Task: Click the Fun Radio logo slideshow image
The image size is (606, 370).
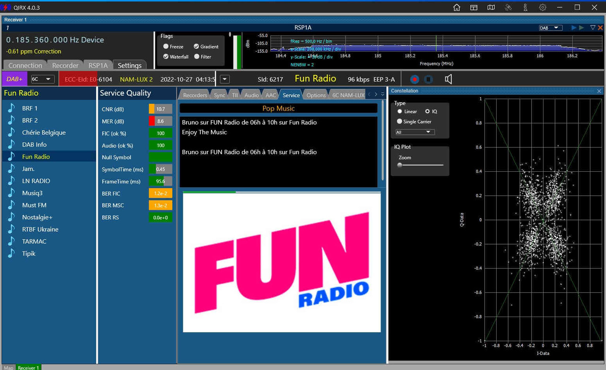Action: coord(282,263)
